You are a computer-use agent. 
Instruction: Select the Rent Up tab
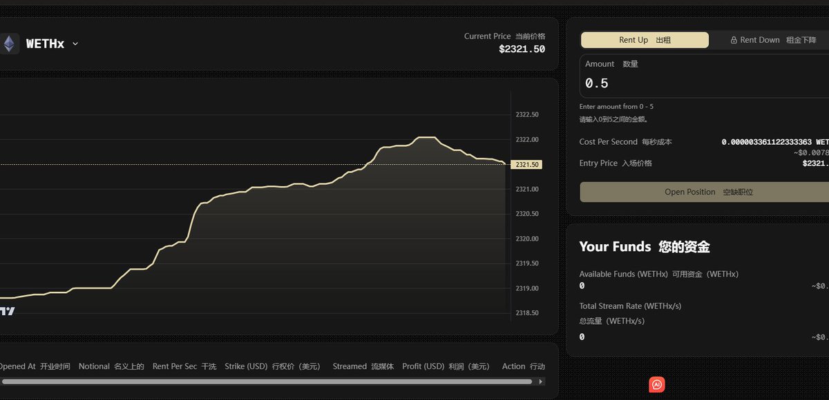point(645,40)
